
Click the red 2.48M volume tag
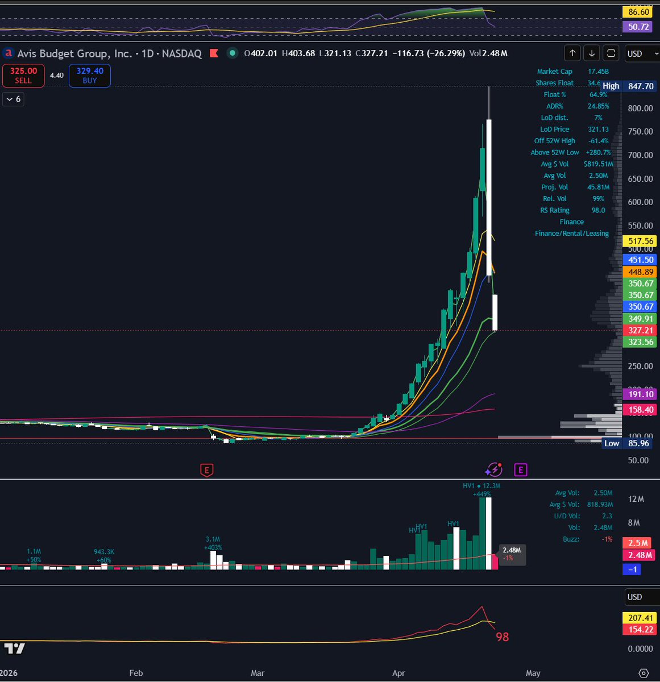tap(639, 555)
